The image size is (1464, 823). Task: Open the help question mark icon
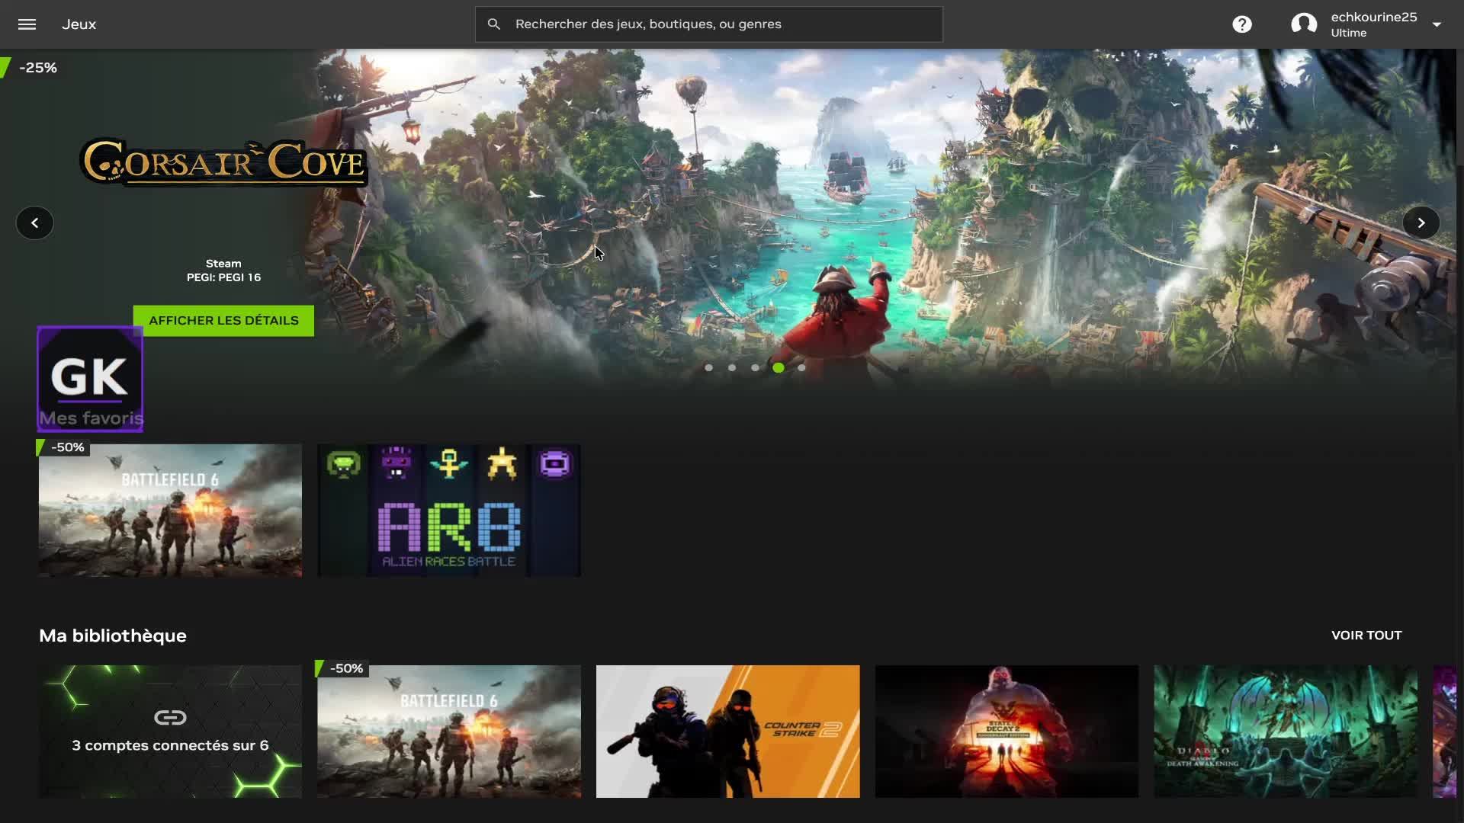coord(1242,24)
